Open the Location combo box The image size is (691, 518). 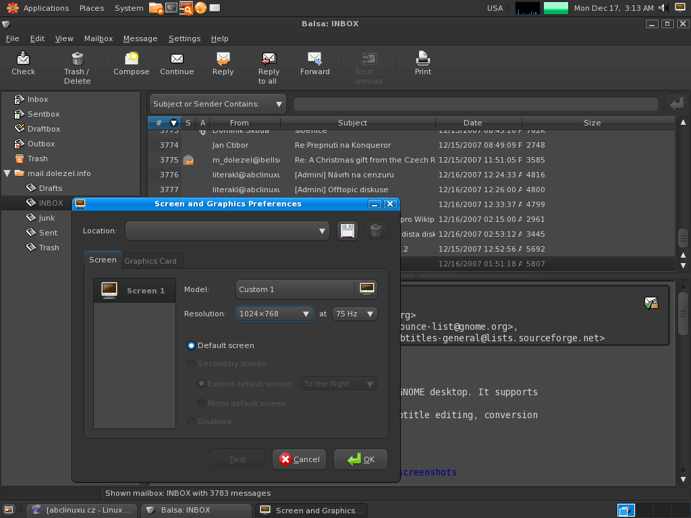tap(227, 231)
